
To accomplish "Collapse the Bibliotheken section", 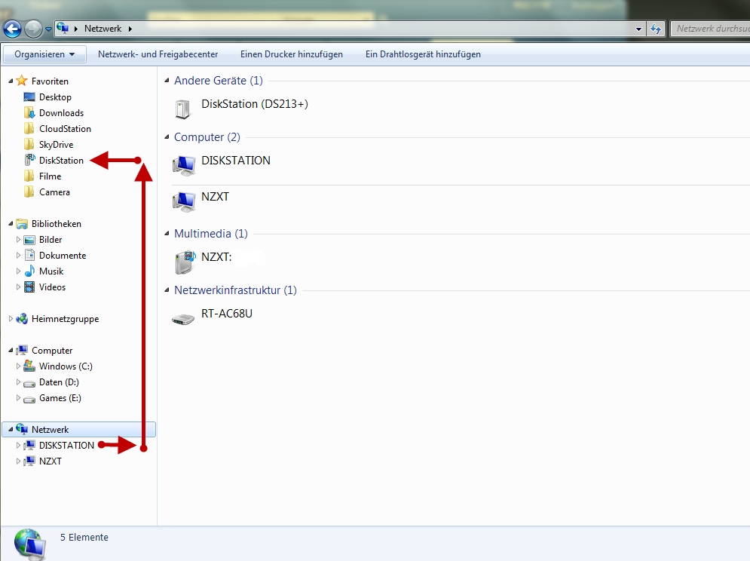I will click(x=11, y=224).
